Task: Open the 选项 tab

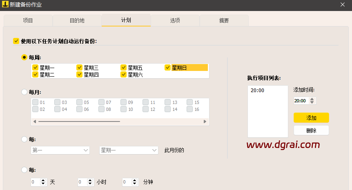Action: click(x=175, y=20)
